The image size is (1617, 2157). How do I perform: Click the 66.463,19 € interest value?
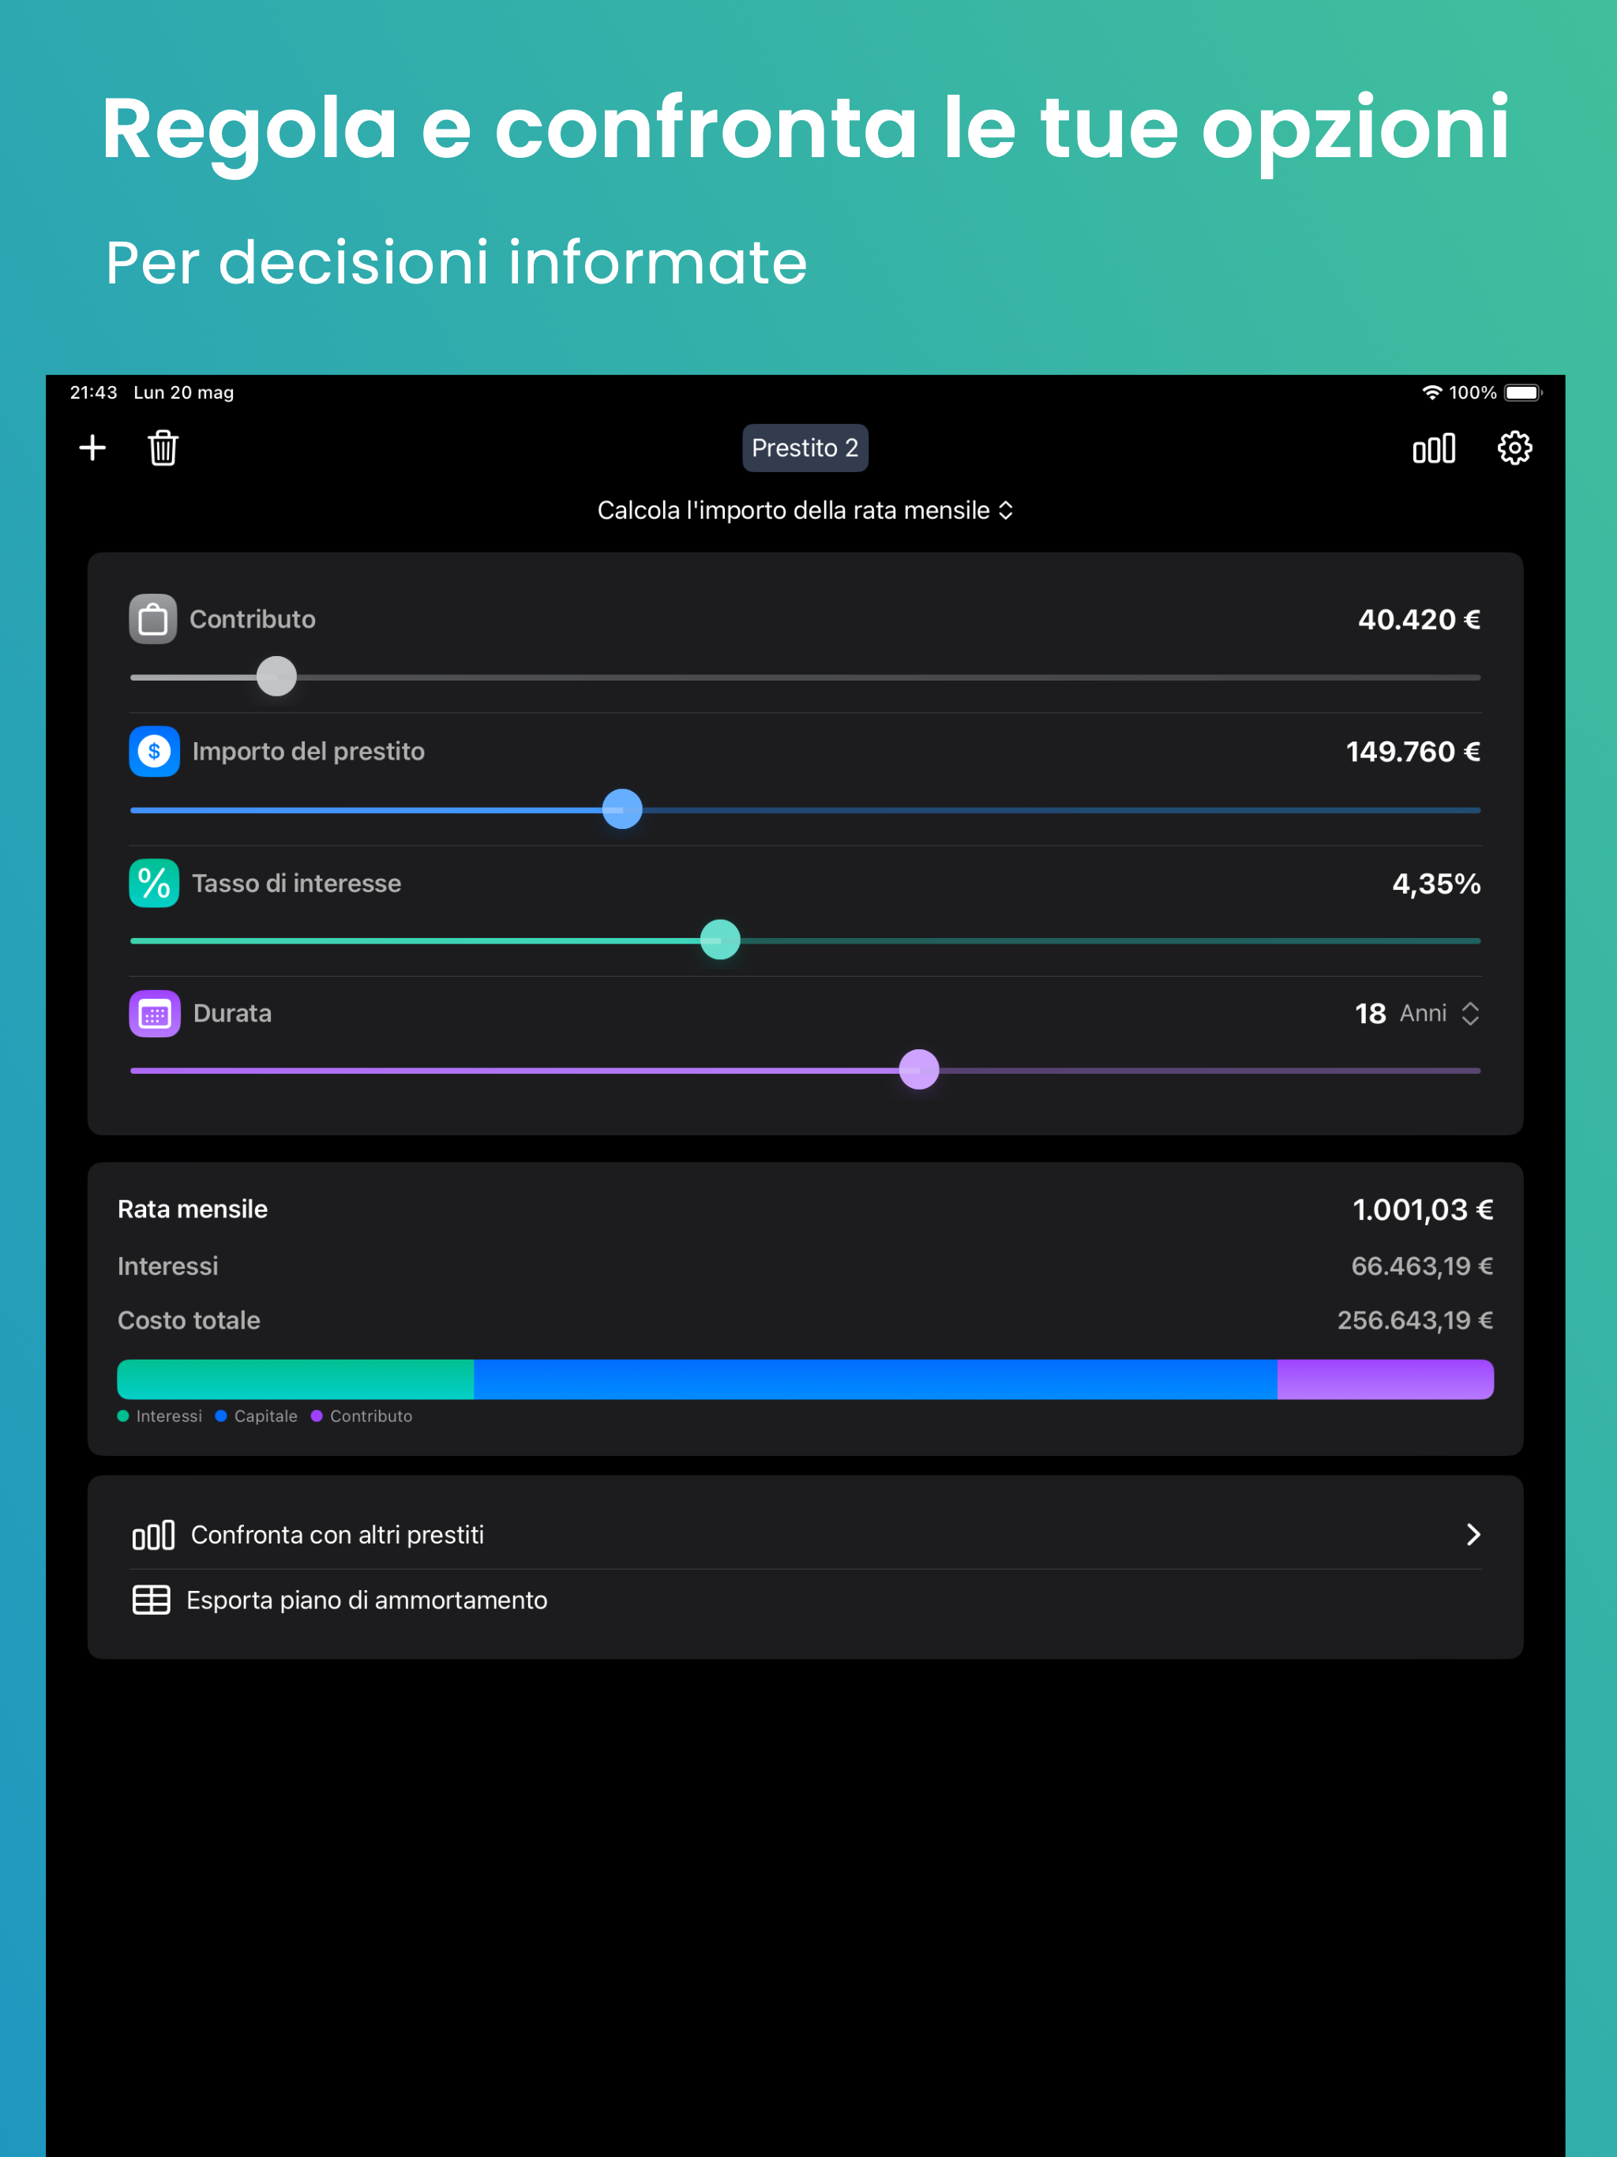[1422, 1266]
